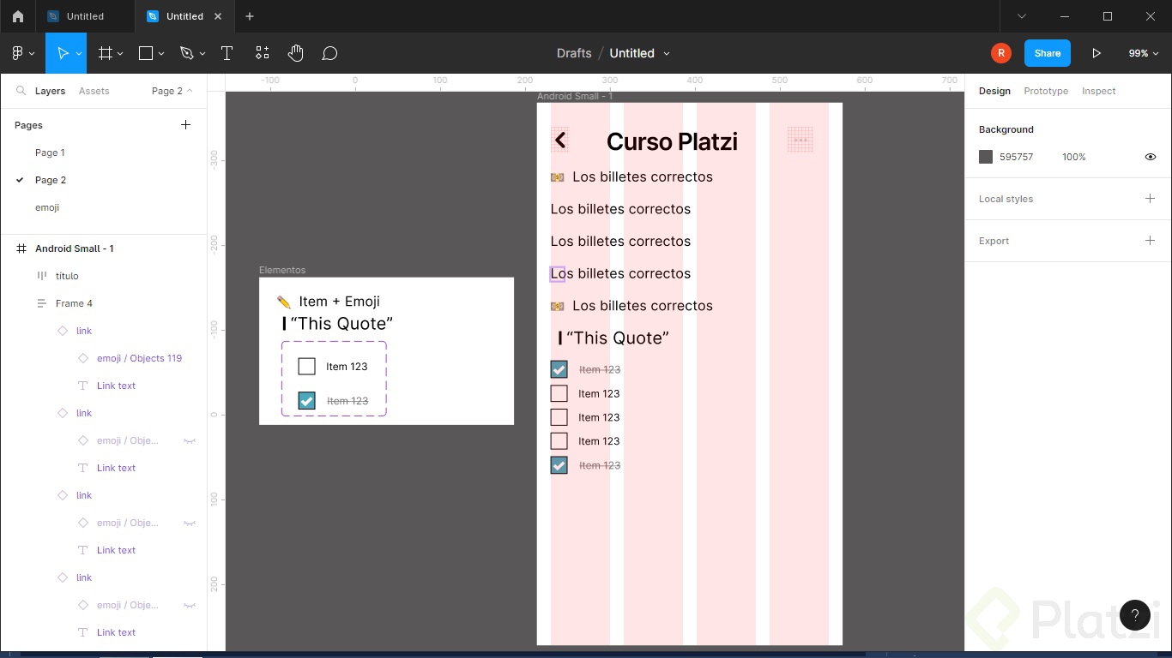Add a new page with plus icon
Image resolution: width=1172 pixels, height=658 pixels.
click(185, 125)
